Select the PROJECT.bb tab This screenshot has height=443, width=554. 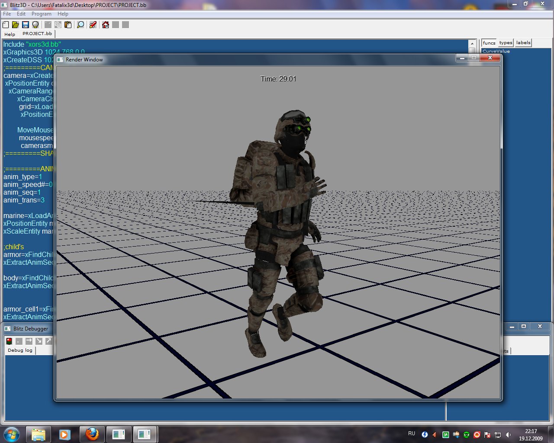37,33
